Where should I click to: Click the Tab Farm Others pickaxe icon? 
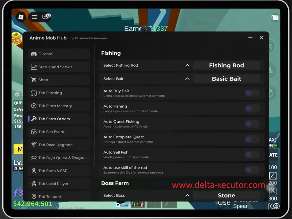(34, 119)
